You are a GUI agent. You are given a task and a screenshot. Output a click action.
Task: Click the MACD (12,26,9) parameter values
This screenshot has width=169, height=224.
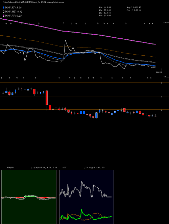pyautogui.click(x=44, y=168)
